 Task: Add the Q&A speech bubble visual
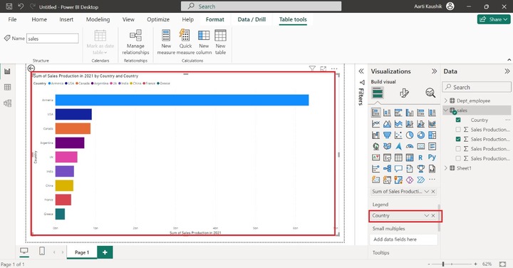pos(398,169)
